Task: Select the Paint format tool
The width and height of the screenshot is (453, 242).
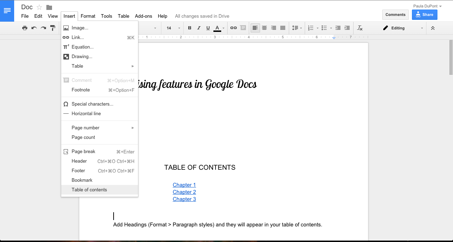Action: pos(52,28)
